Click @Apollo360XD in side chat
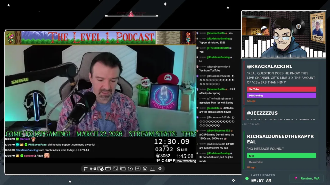Screen dimensions: 330x185 point(216,144)
